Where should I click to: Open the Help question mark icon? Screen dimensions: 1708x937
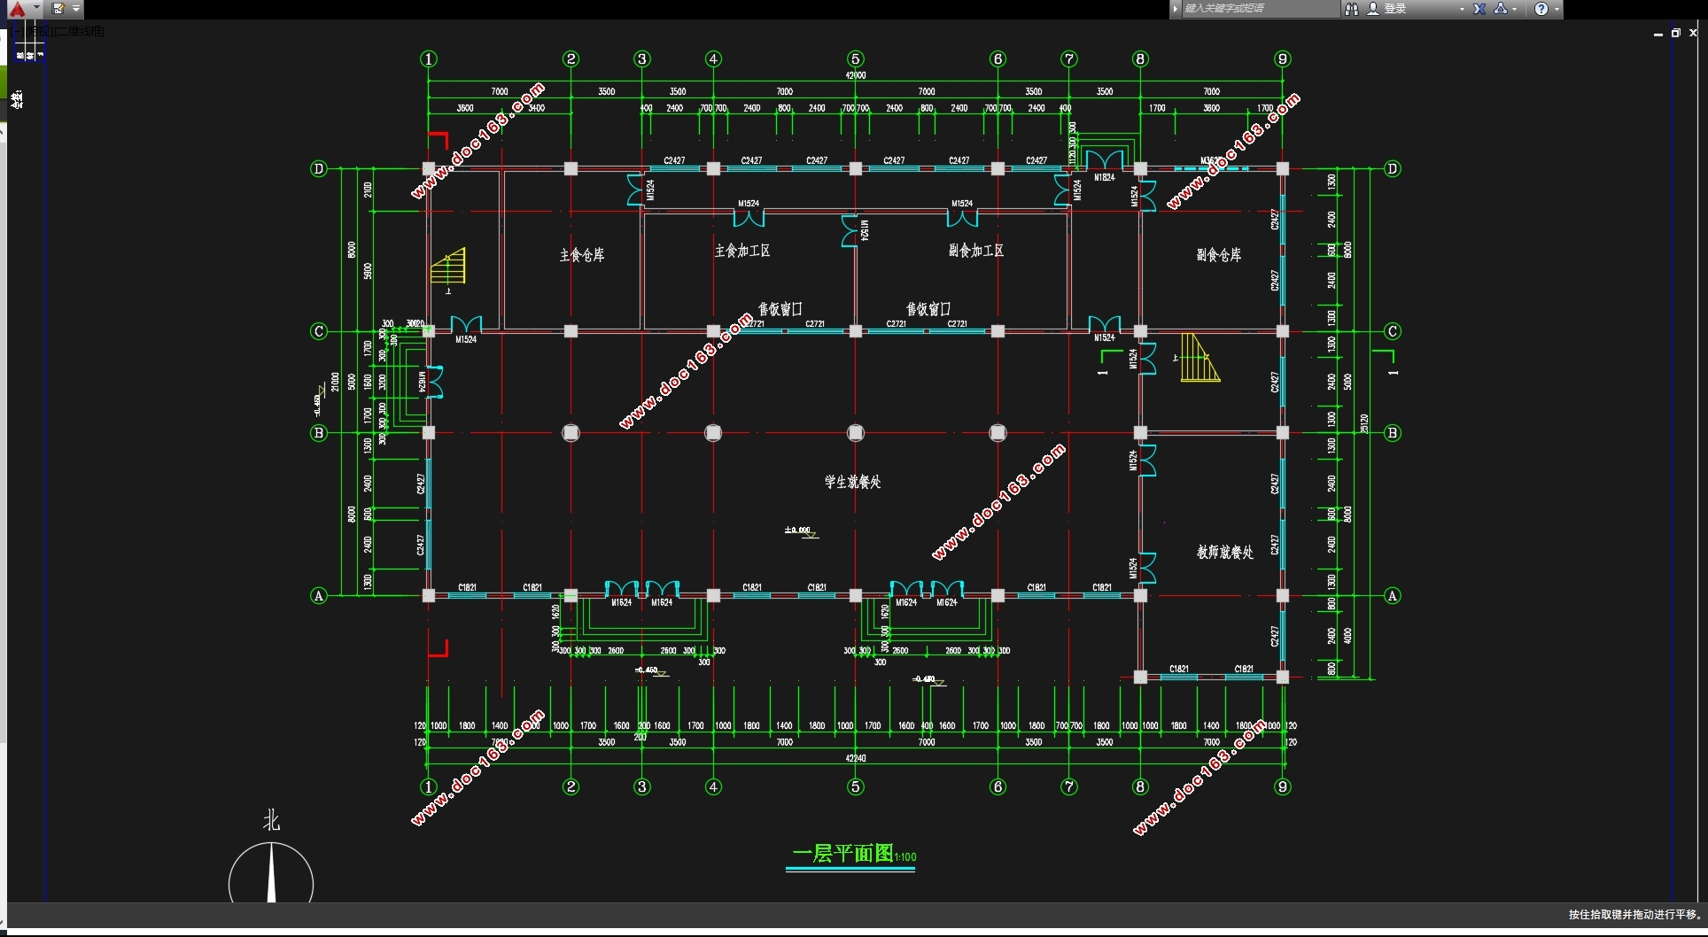pyautogui.click(x=1541, y=9)
